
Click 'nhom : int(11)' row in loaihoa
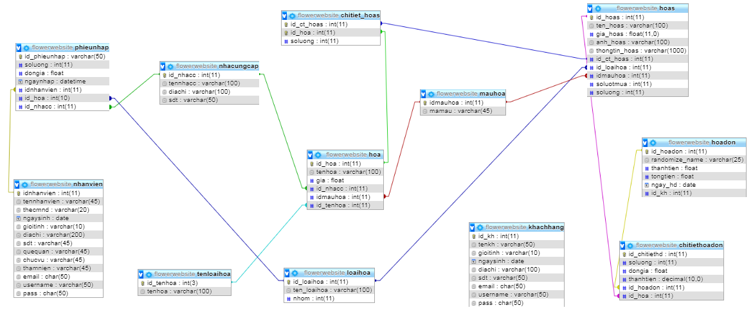coord(329,299)
